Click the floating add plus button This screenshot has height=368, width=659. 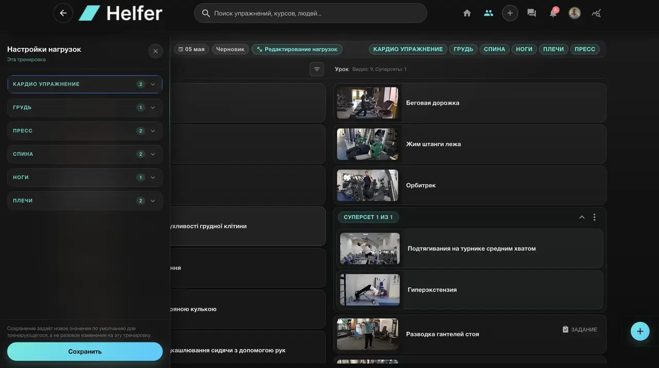[640, 331]
